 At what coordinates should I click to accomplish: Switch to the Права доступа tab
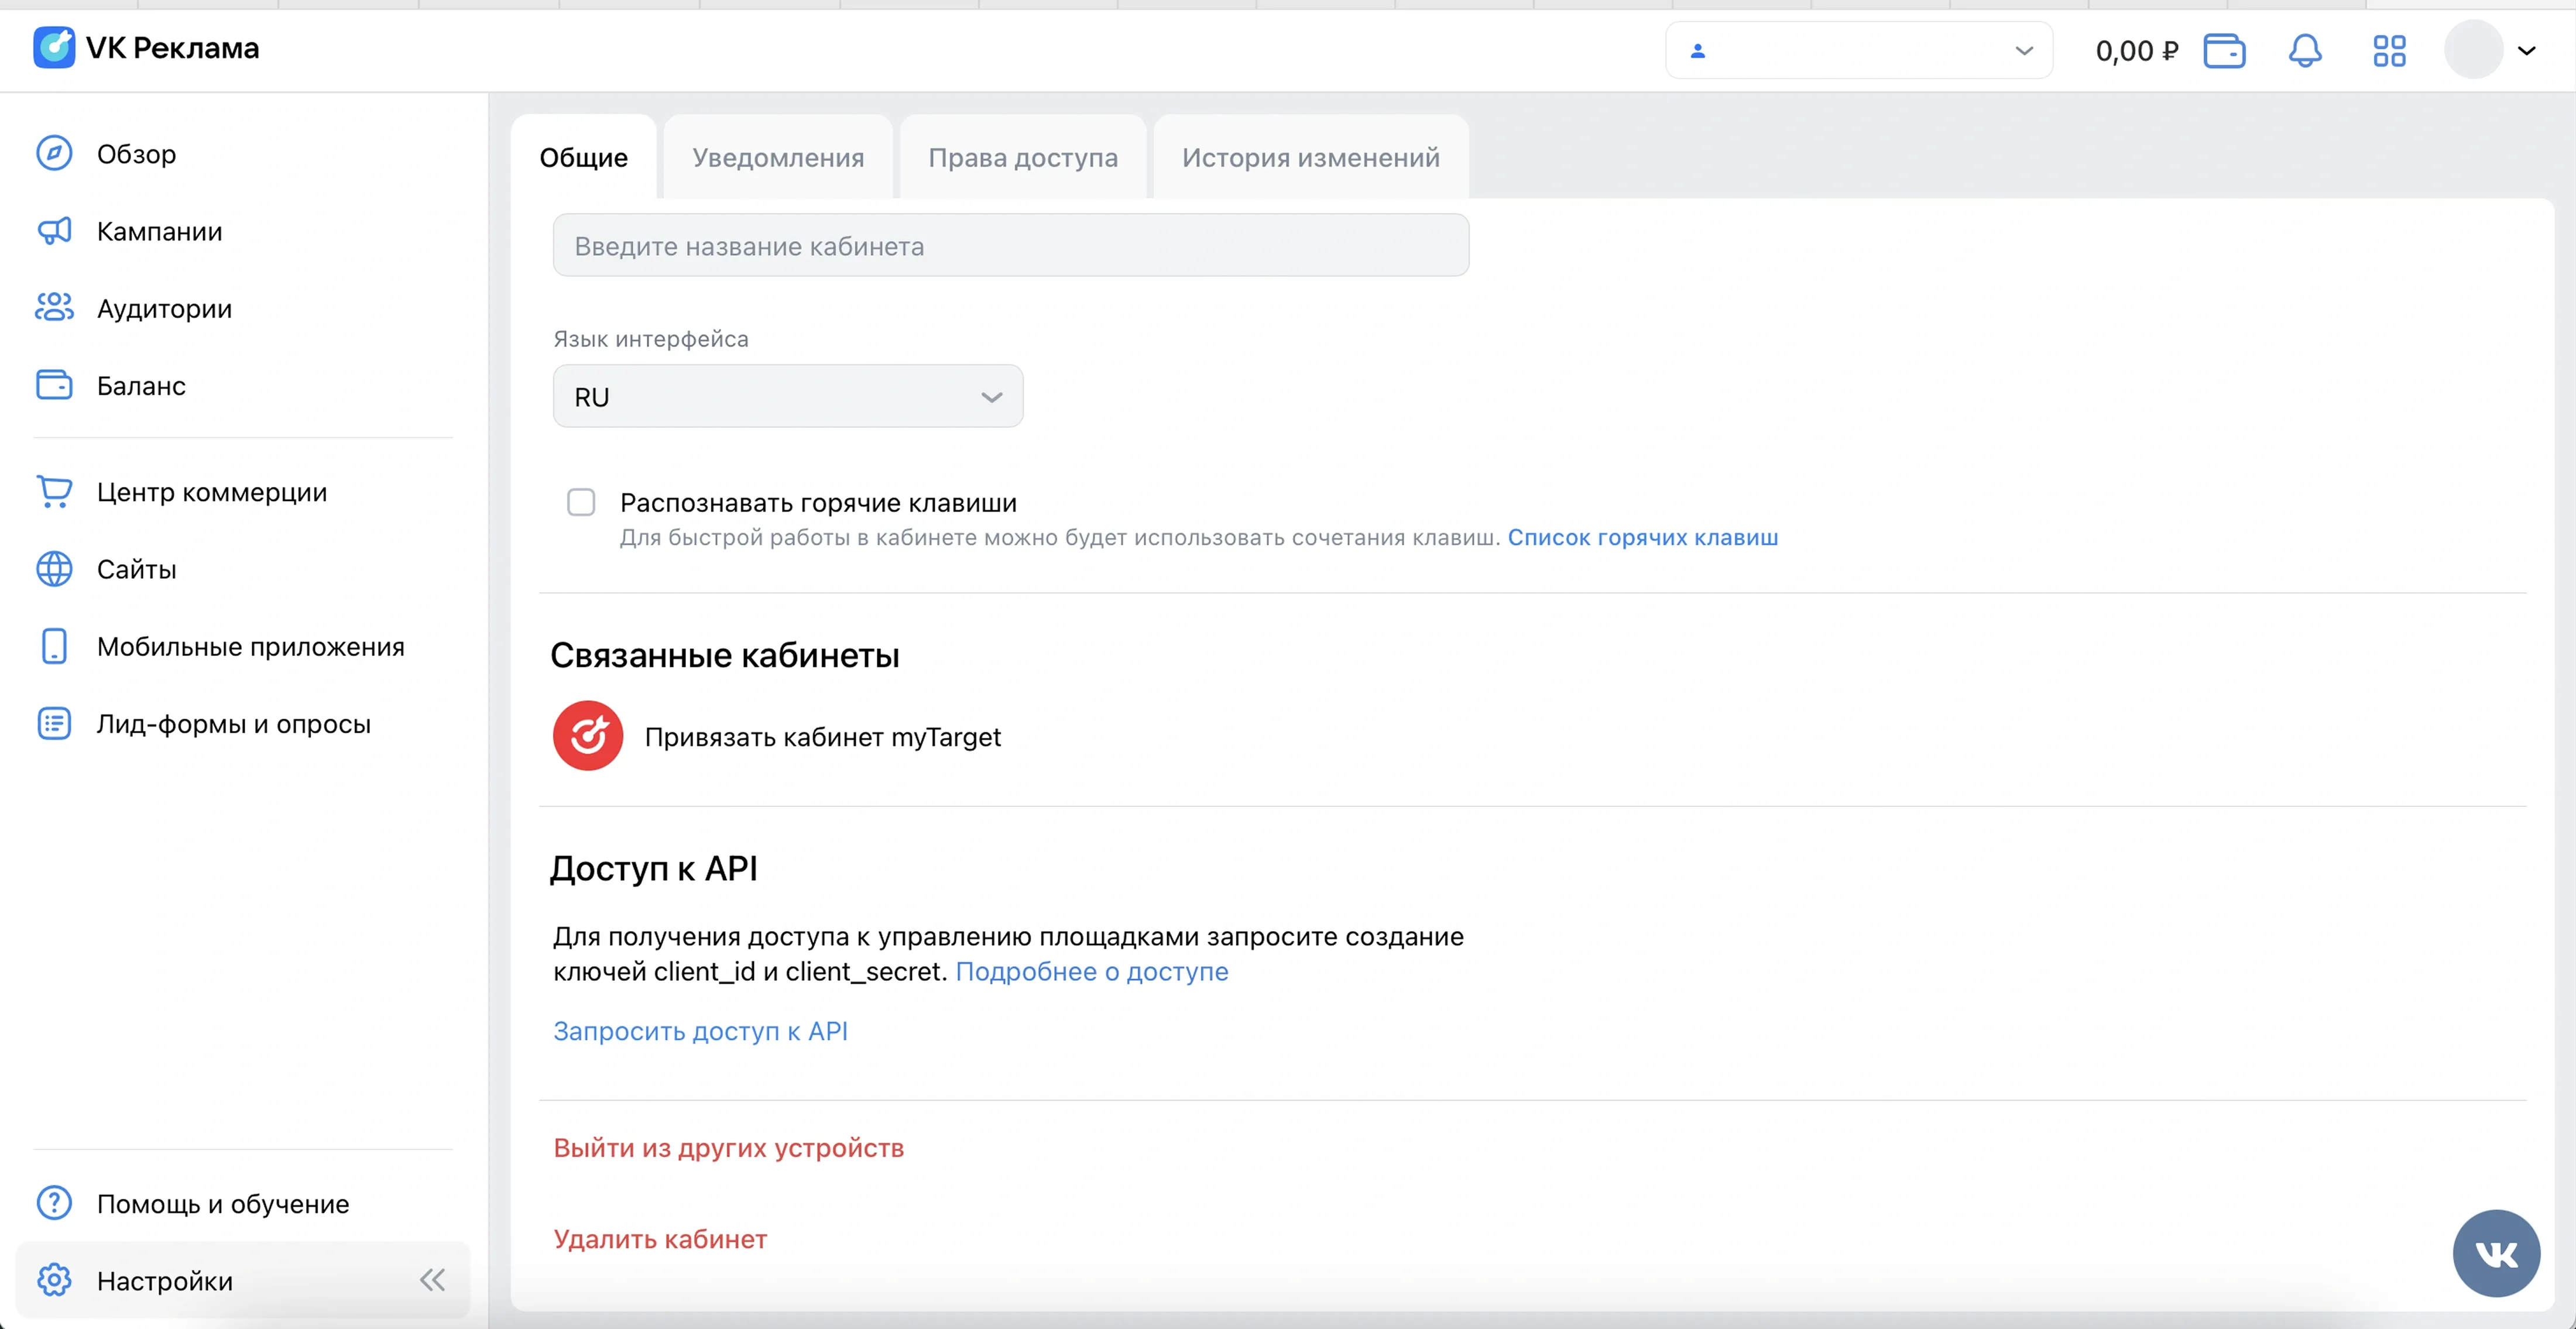tap(1022, 157)
